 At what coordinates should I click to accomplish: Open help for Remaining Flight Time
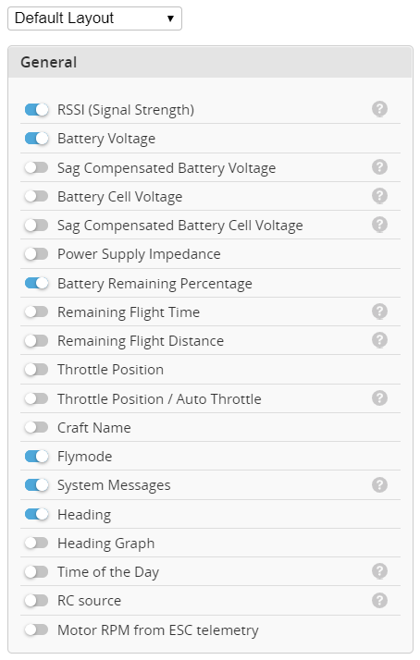point(379,312)
